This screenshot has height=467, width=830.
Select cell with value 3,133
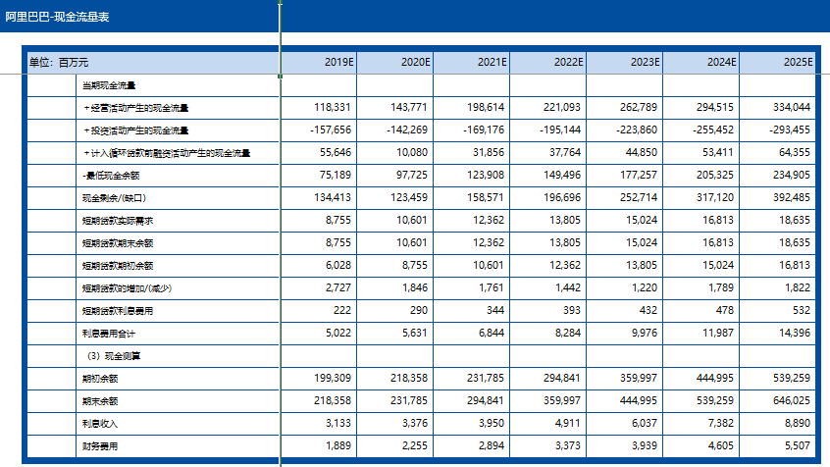coord(318,424)
